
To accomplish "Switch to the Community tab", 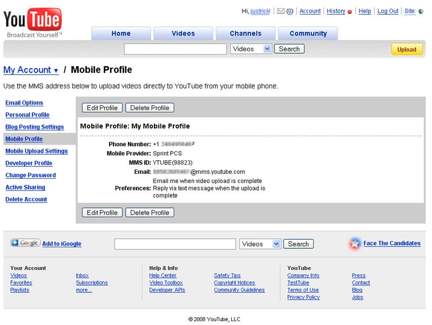I will point(308,33).
